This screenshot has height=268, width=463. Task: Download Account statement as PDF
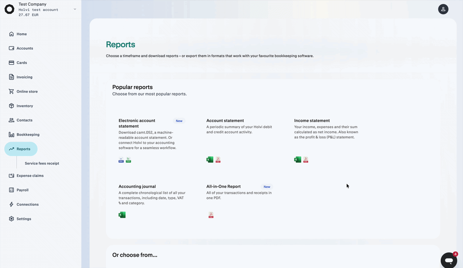[x=218, y=160]
